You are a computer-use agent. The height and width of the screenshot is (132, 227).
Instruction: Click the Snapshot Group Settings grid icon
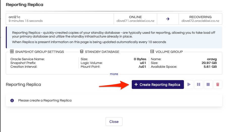12,52
